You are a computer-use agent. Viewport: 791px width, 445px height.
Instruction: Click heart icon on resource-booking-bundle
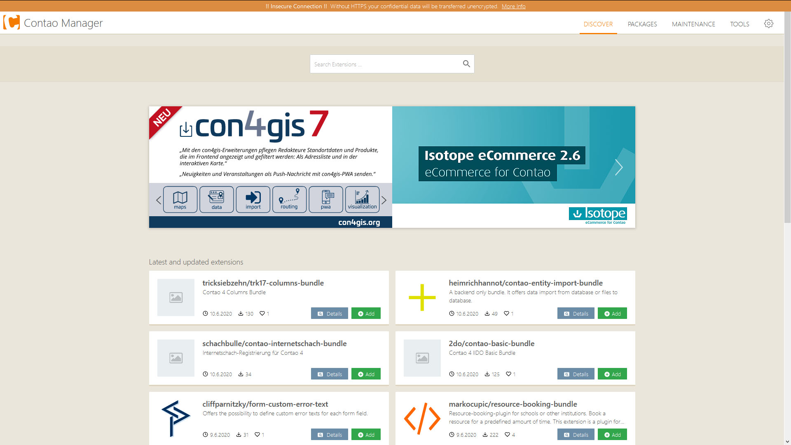(x=507, y=435)
